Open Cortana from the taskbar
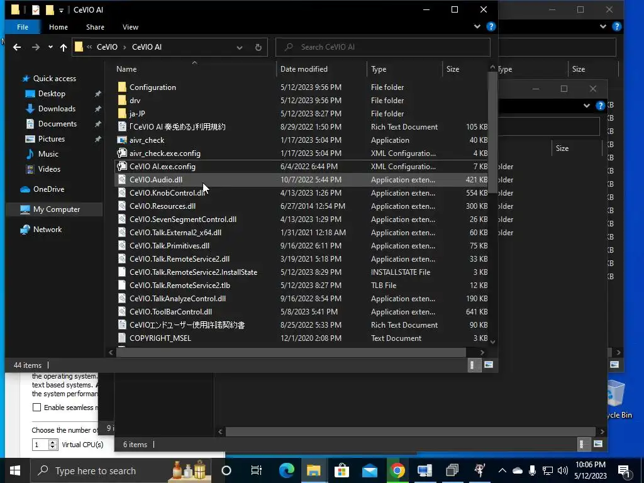The height and width of the screenshot is (483, 644). pos(226,470)
